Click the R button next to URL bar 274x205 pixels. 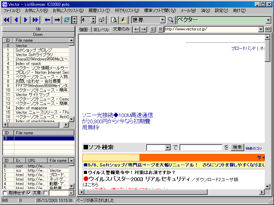tap(160, 29)
